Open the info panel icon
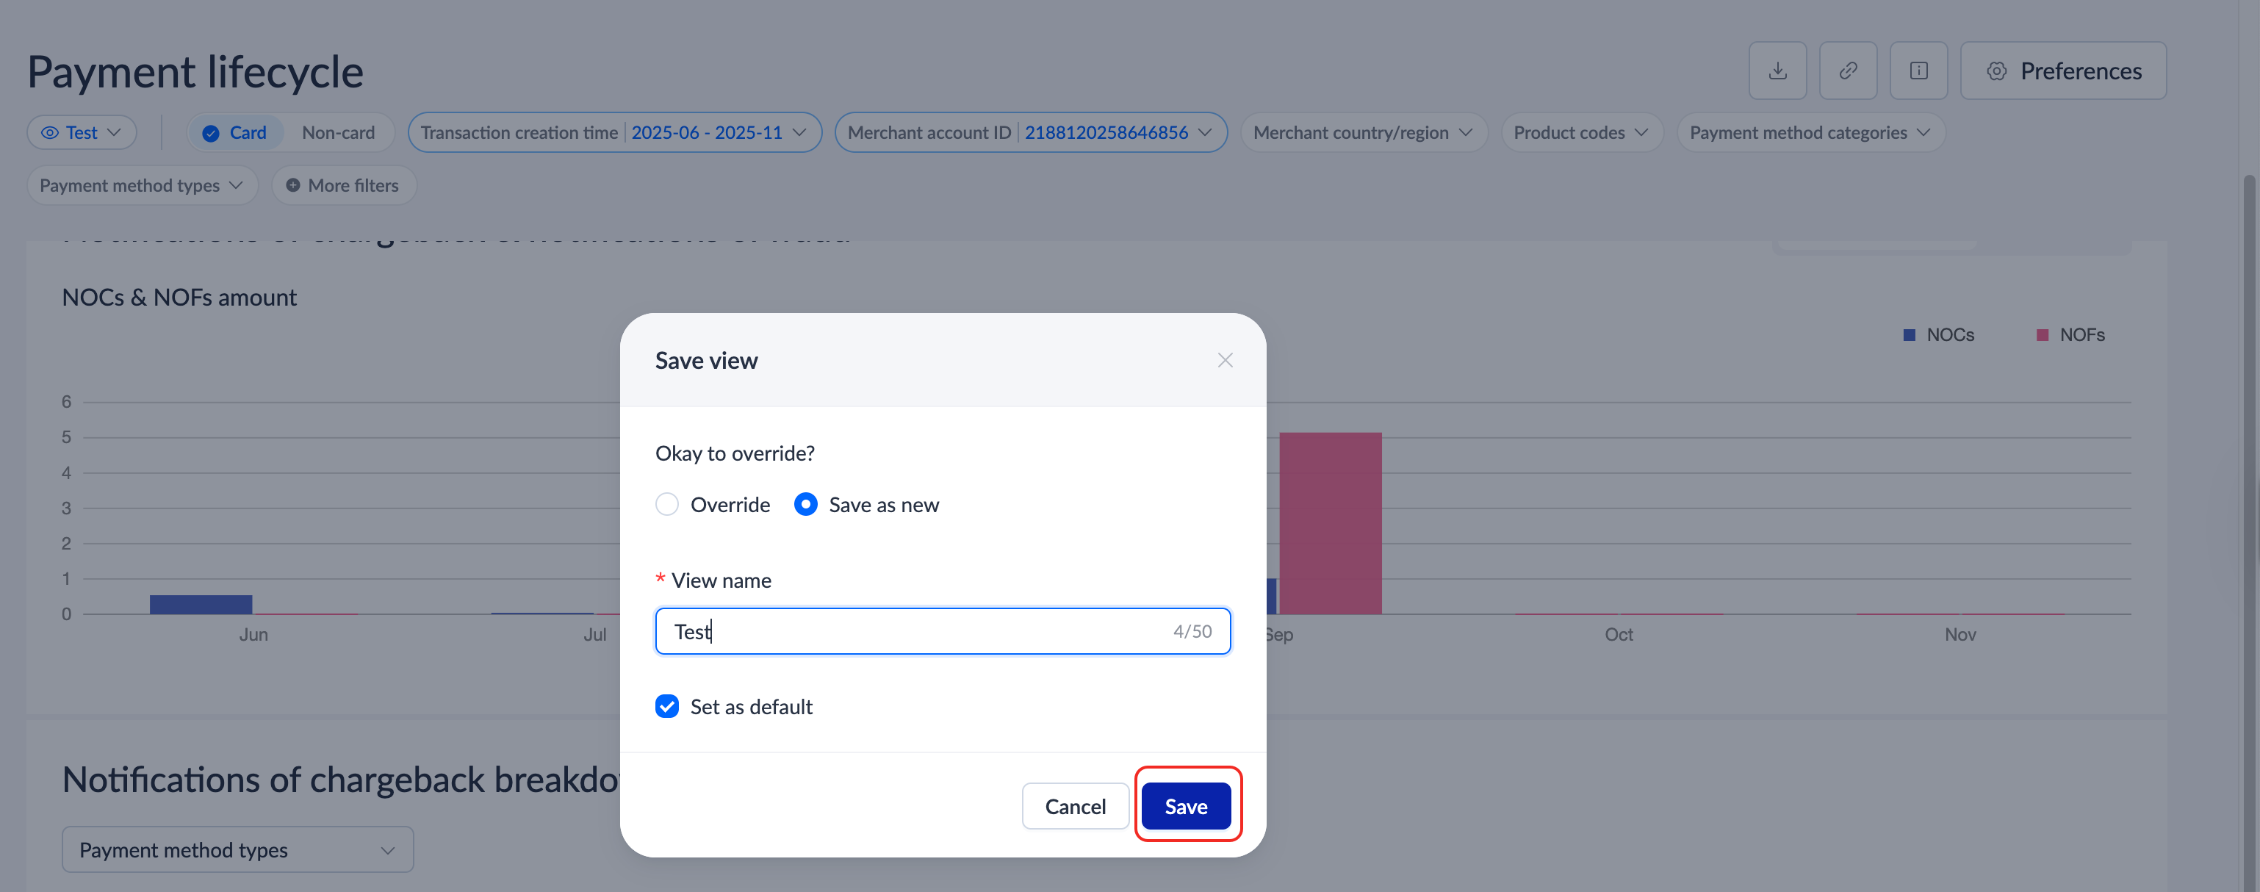The height and width of the screenshot is (892, 2260). (1918, 71)
